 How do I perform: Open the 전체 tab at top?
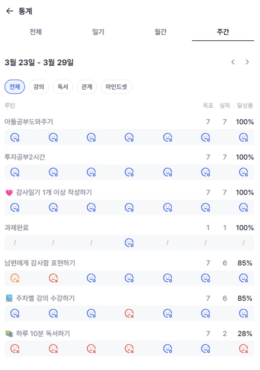pos(36,32)
